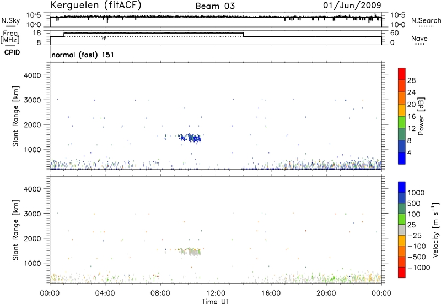Click the 'N.Search' legend label
The width and height of the screenshot is (441, 305).
(x=426, y=20)
